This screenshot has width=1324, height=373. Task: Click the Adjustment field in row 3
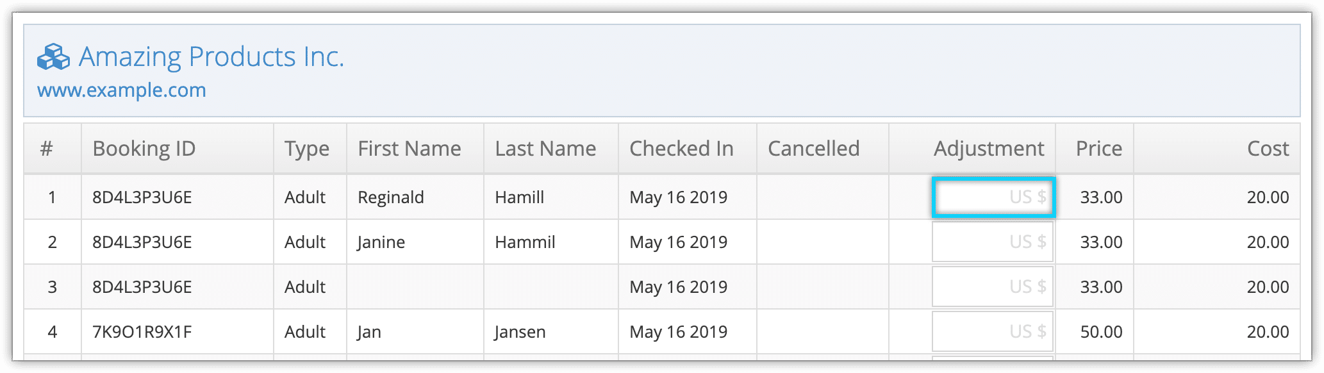[993, 286]
